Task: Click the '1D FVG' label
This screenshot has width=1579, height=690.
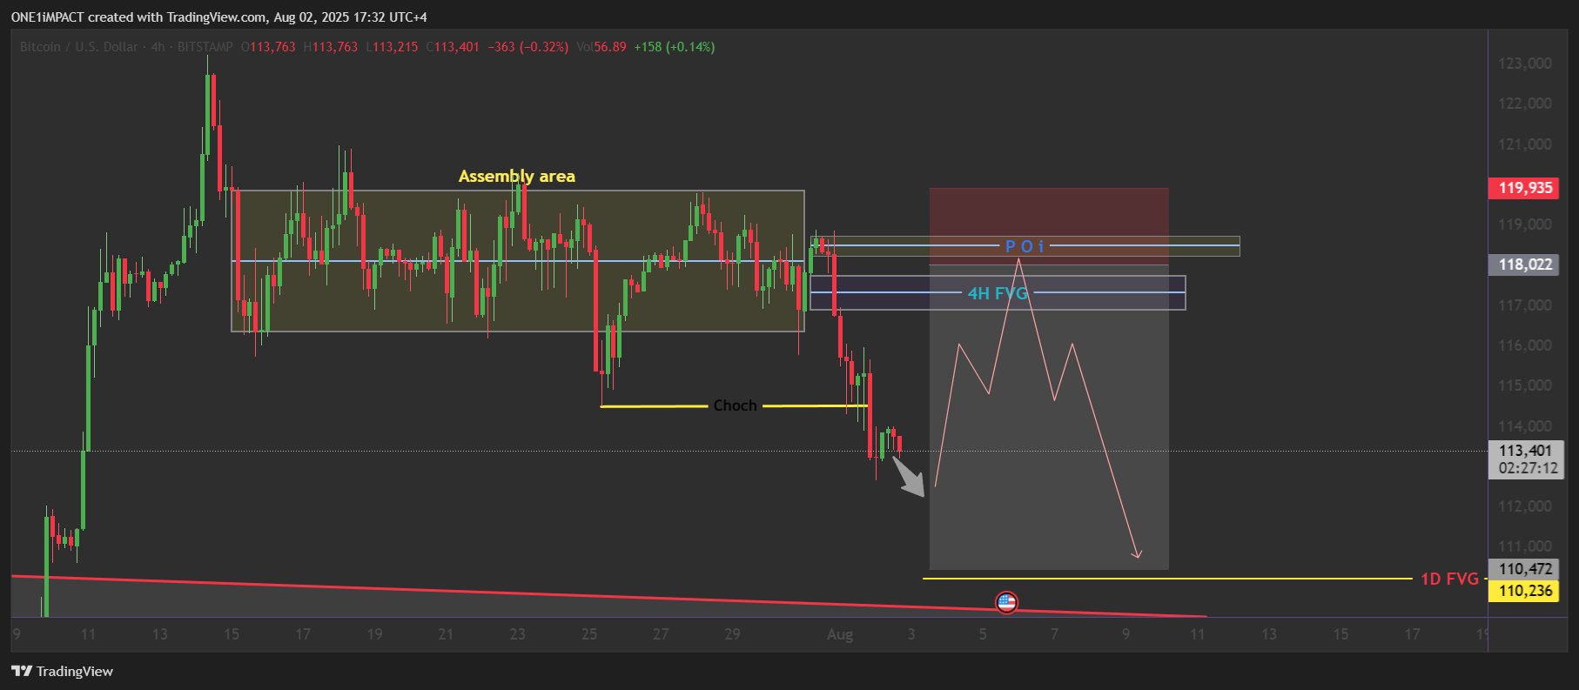Action: click(1449, 579)
